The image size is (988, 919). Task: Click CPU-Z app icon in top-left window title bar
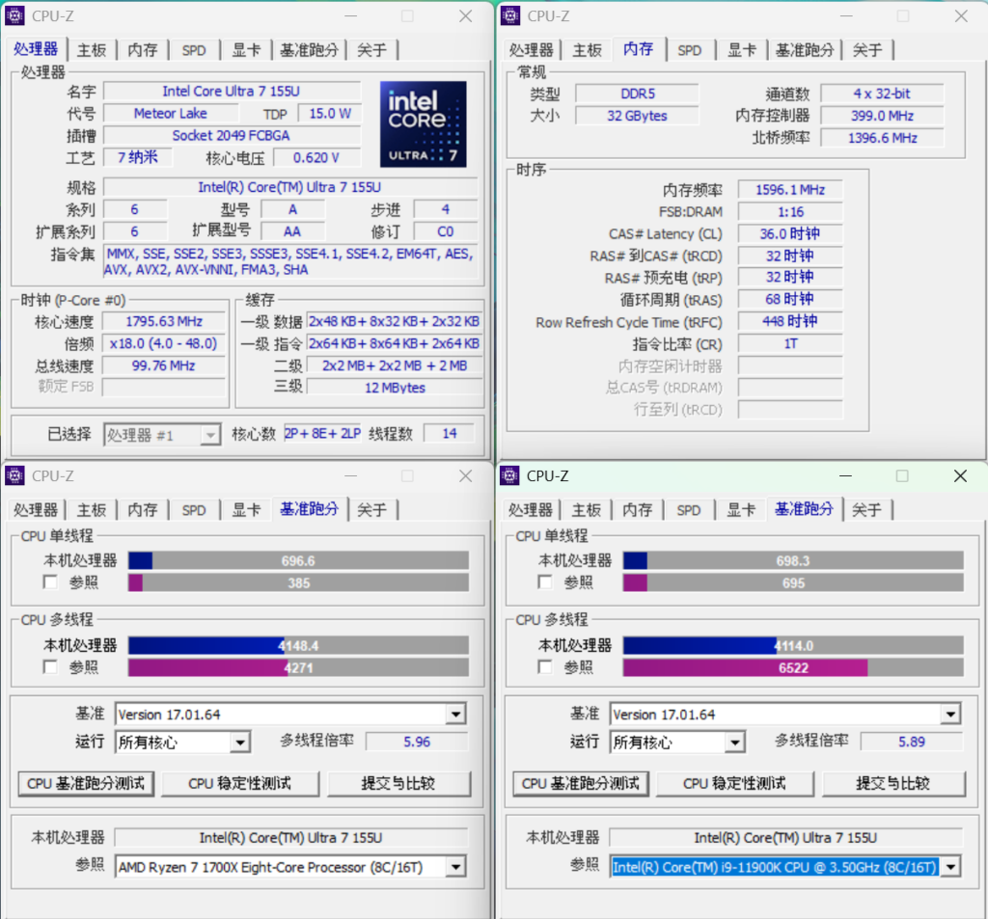click(x=14, y=15)
